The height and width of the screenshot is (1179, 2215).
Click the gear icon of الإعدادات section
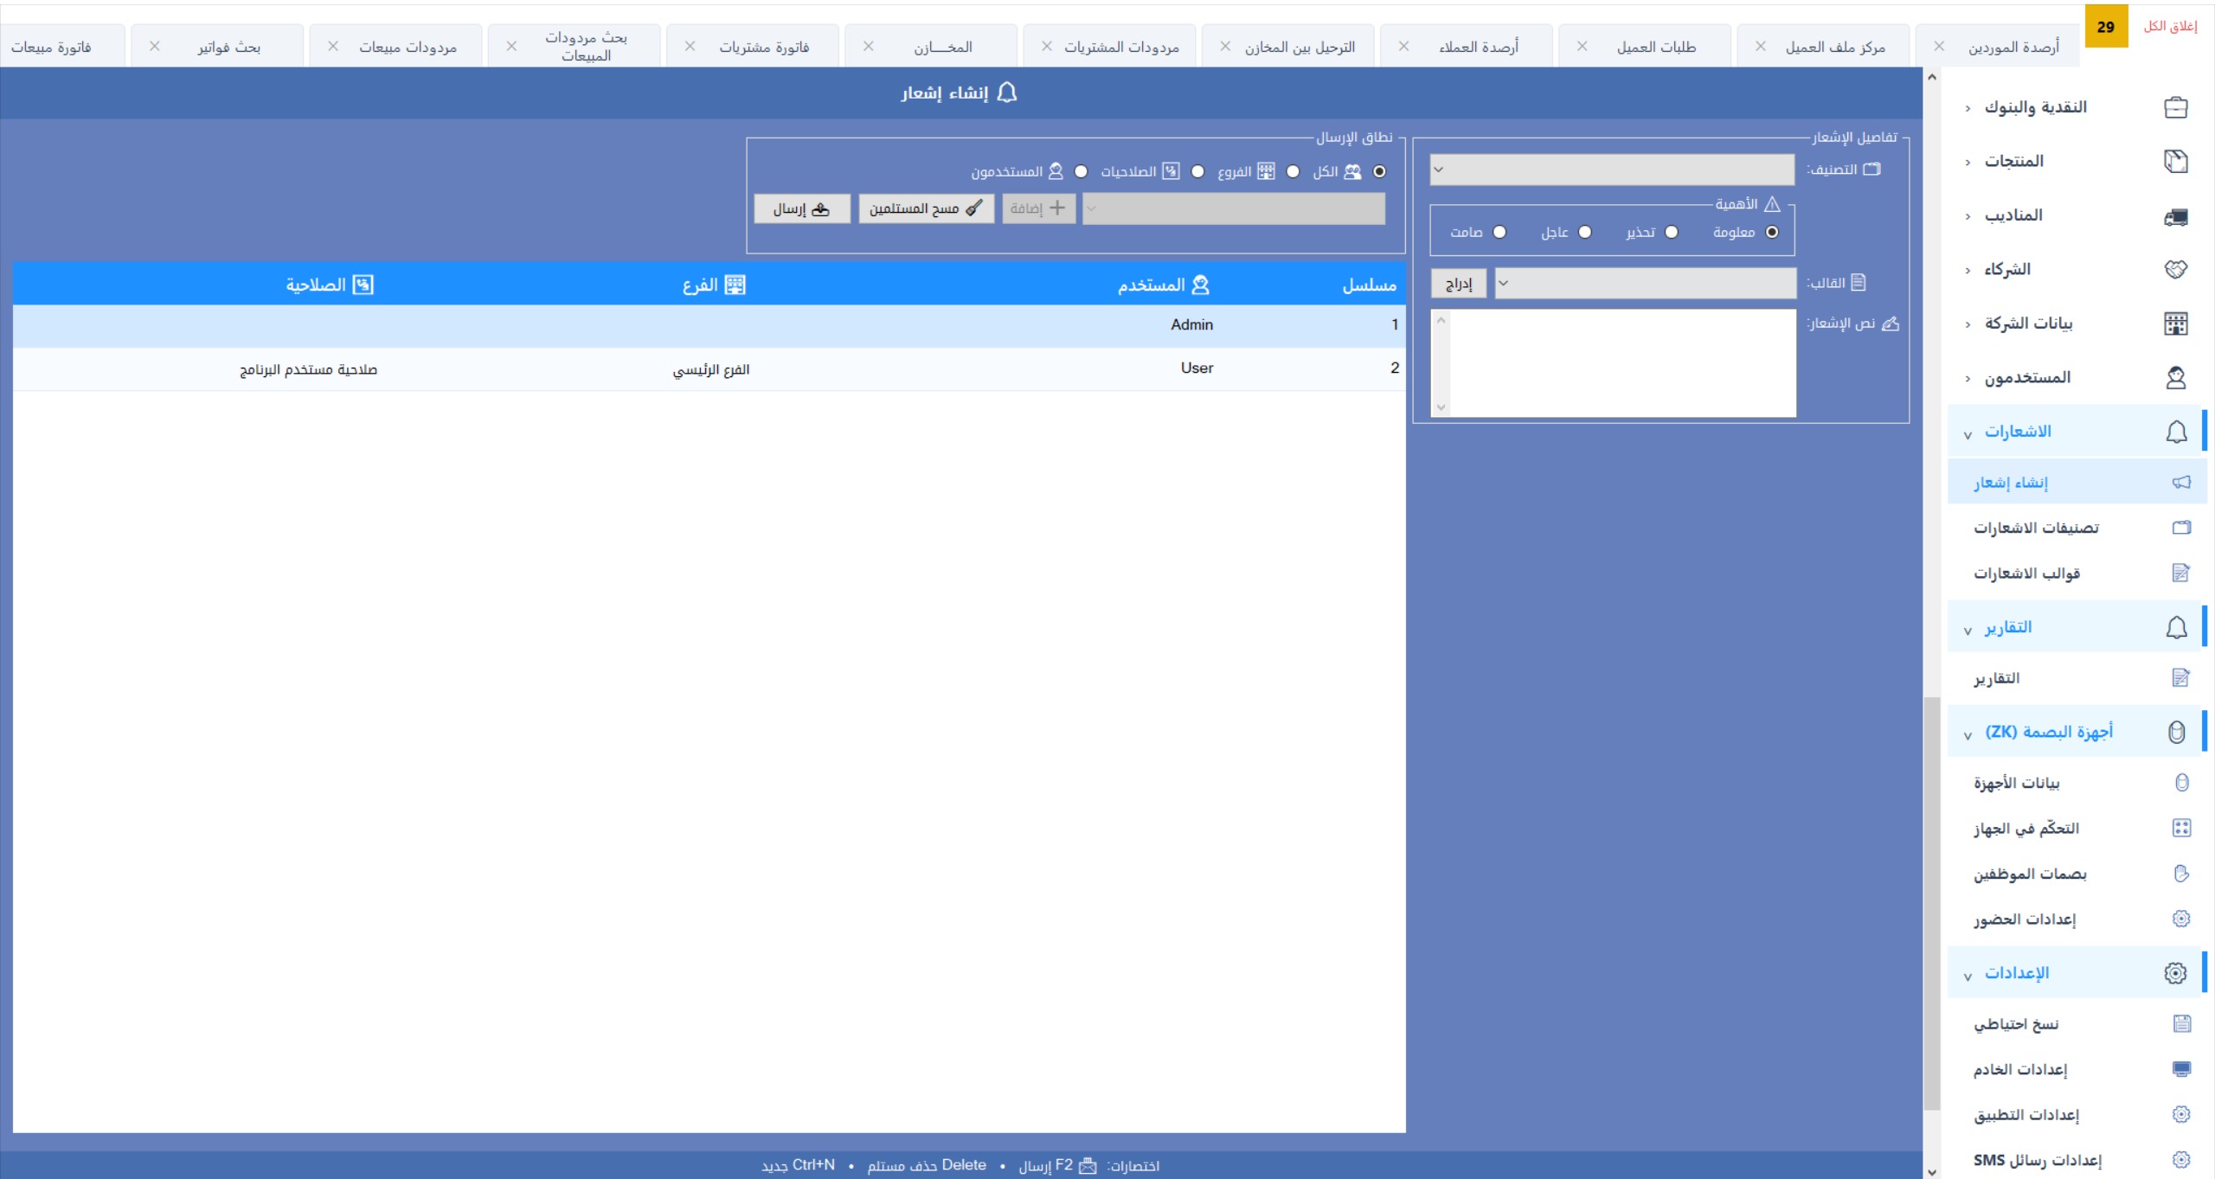(x=2175, y=973)
